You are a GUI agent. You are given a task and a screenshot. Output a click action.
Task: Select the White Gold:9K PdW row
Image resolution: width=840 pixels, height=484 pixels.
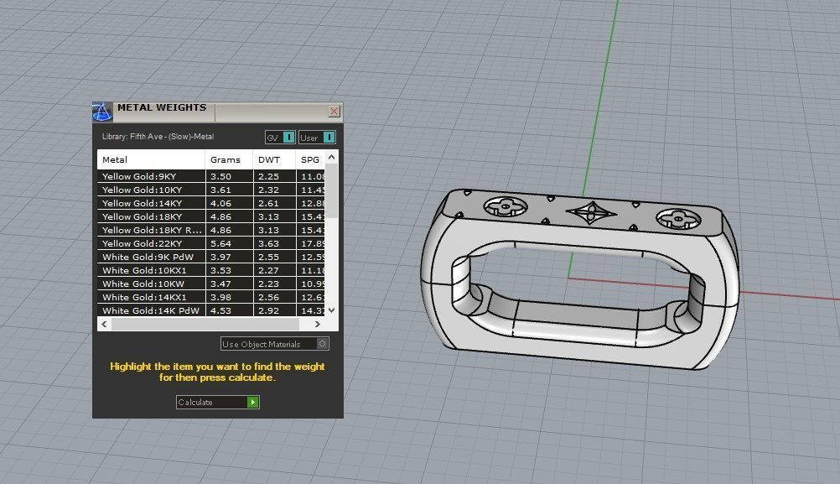pos(211,257)
